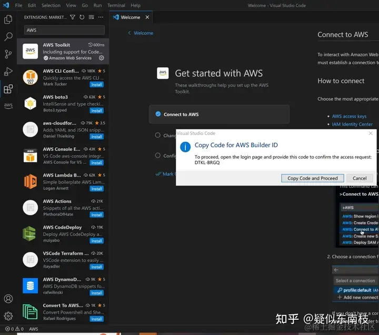Open the Search view in activity bar
379x335 pixels.
pos(8,36)
